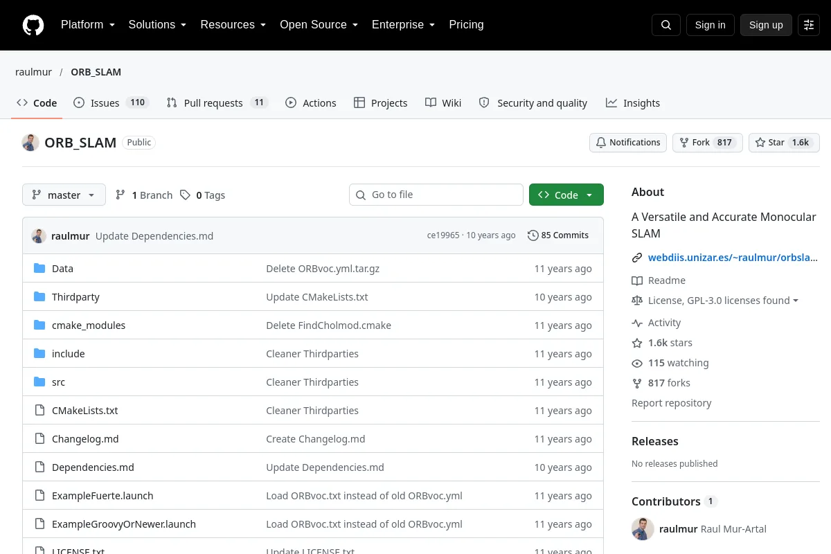The width and height of the screenshot is (831, 554).
Task: Open the Insights tab
Action: tap(633, 103)
